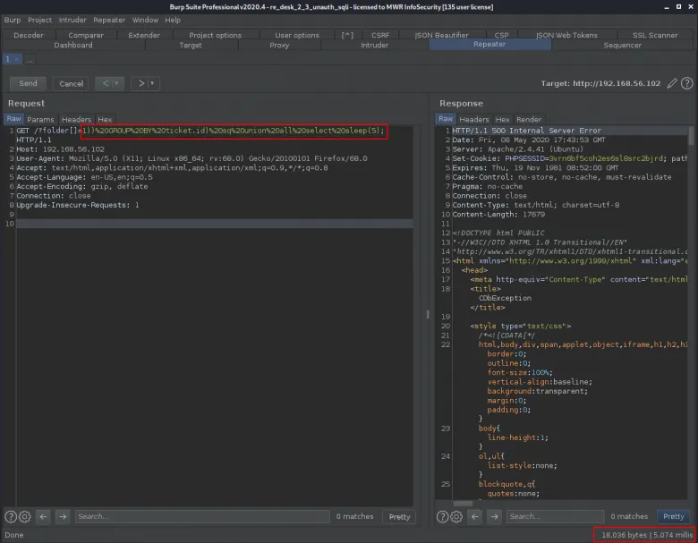Switch to the Sequencer tab
698x543 pixels.
pos(622,45)
